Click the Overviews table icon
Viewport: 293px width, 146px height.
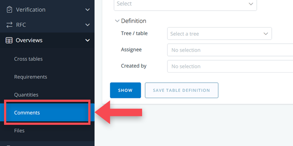click(9, 41)
